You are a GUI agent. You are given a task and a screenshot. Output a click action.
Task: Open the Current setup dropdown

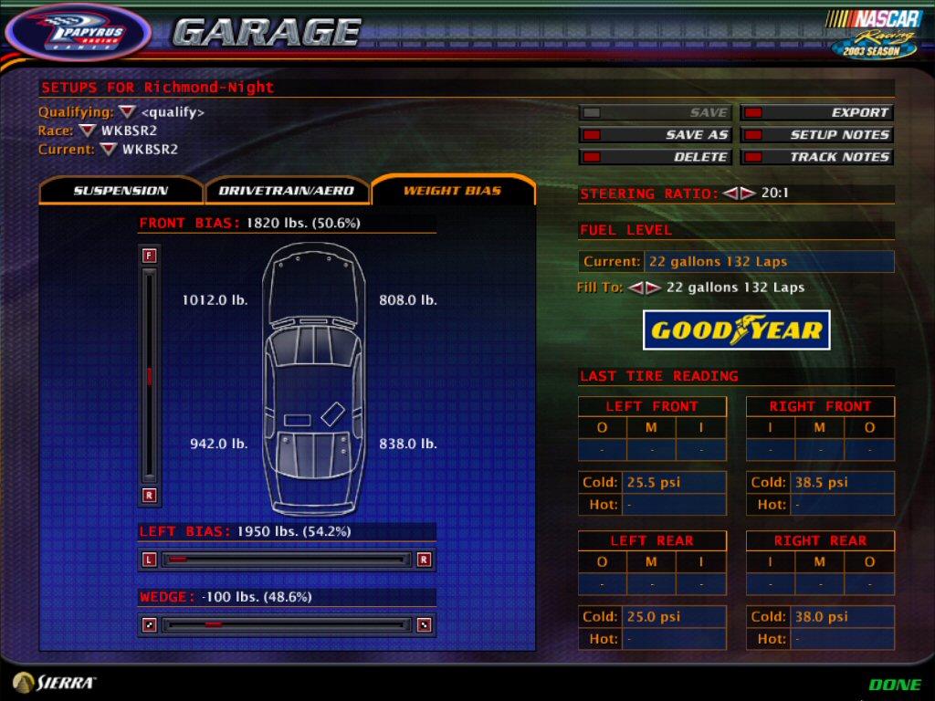click(x=109, y=149)
